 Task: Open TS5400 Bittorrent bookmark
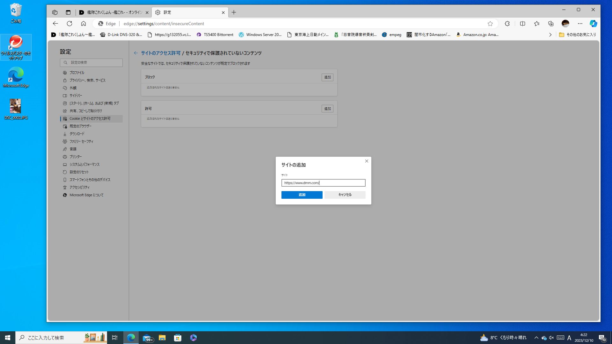pyautogui.click(x=215, y=35)
